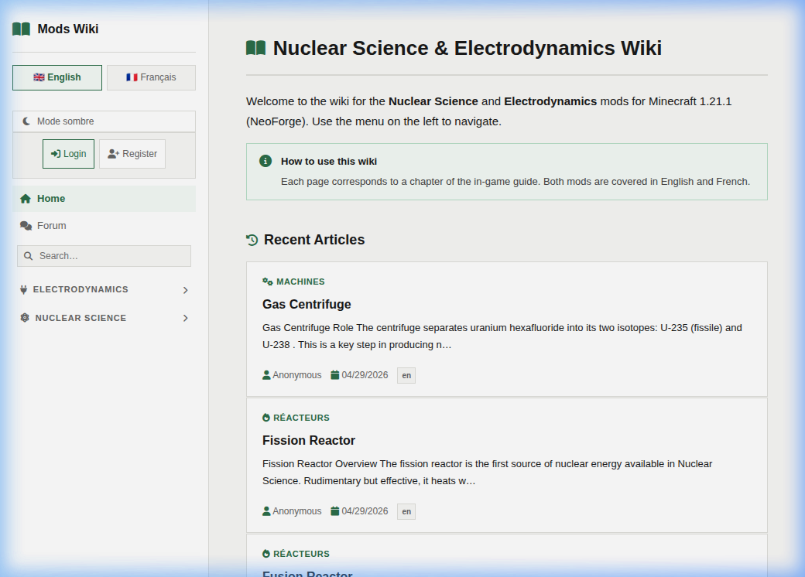Click the book icon beside the page title

tap(255, 48)
